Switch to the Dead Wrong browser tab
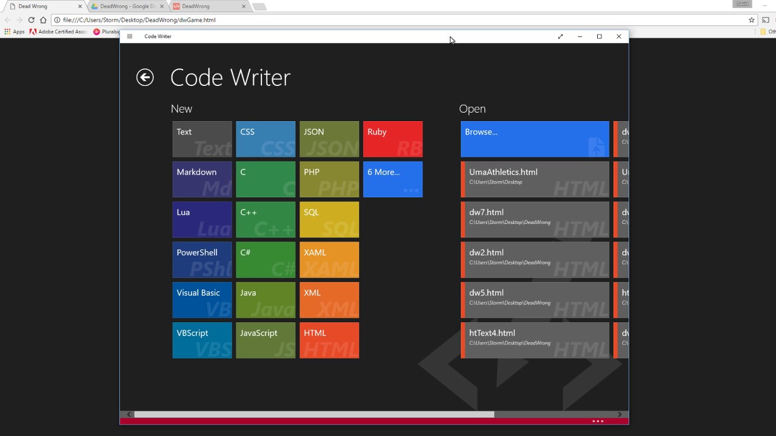 point(44,6)
